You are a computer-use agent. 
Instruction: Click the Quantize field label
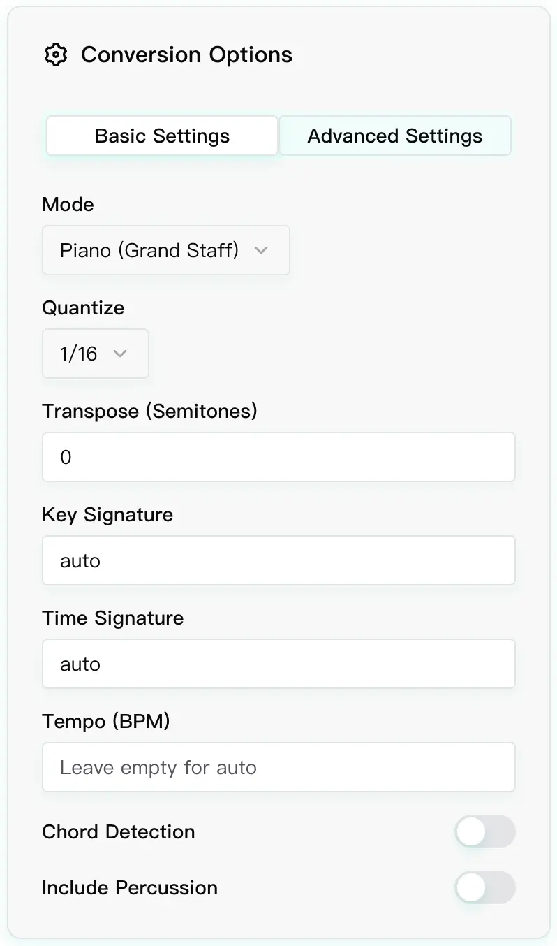83,308
